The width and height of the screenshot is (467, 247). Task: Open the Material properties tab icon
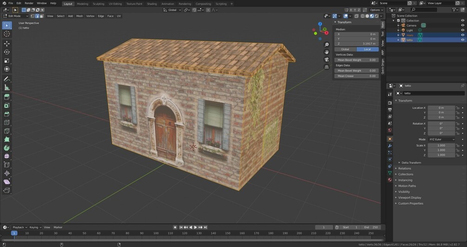click(390, 180)
